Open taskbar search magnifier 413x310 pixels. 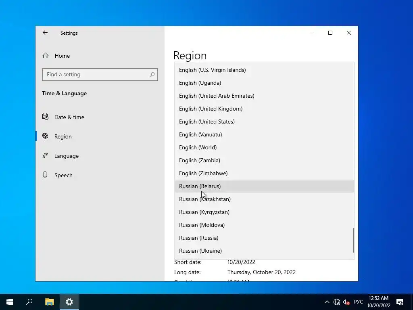click(x=29, y=302)
